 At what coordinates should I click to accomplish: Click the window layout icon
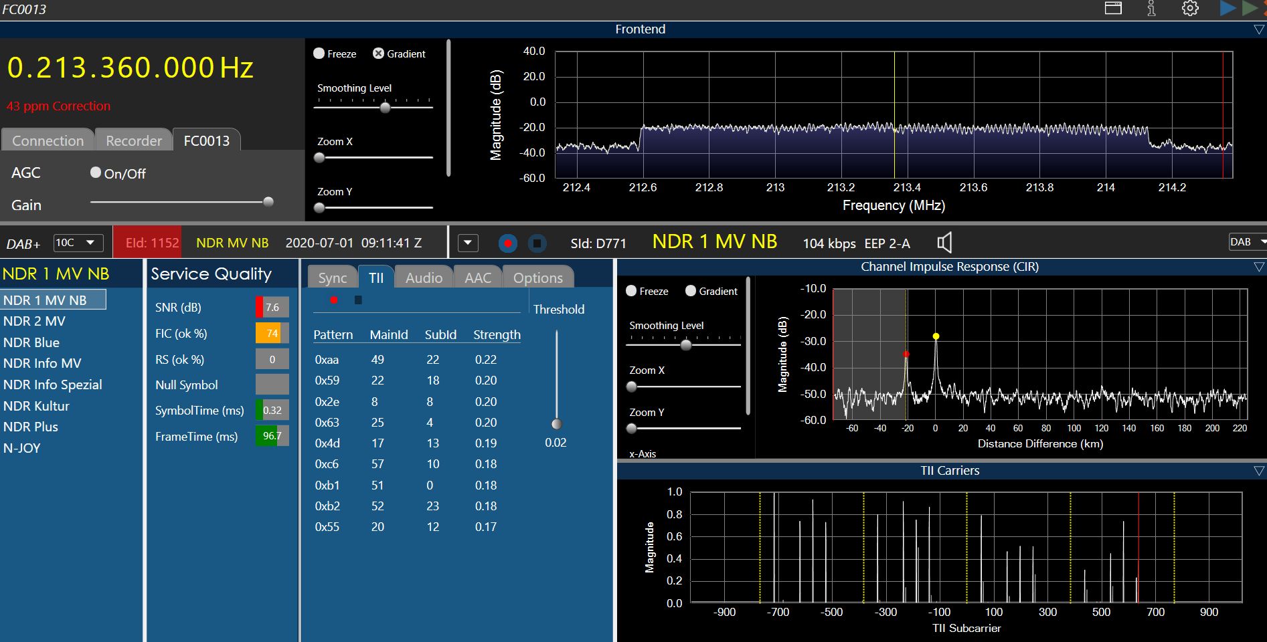point(1113,9)
